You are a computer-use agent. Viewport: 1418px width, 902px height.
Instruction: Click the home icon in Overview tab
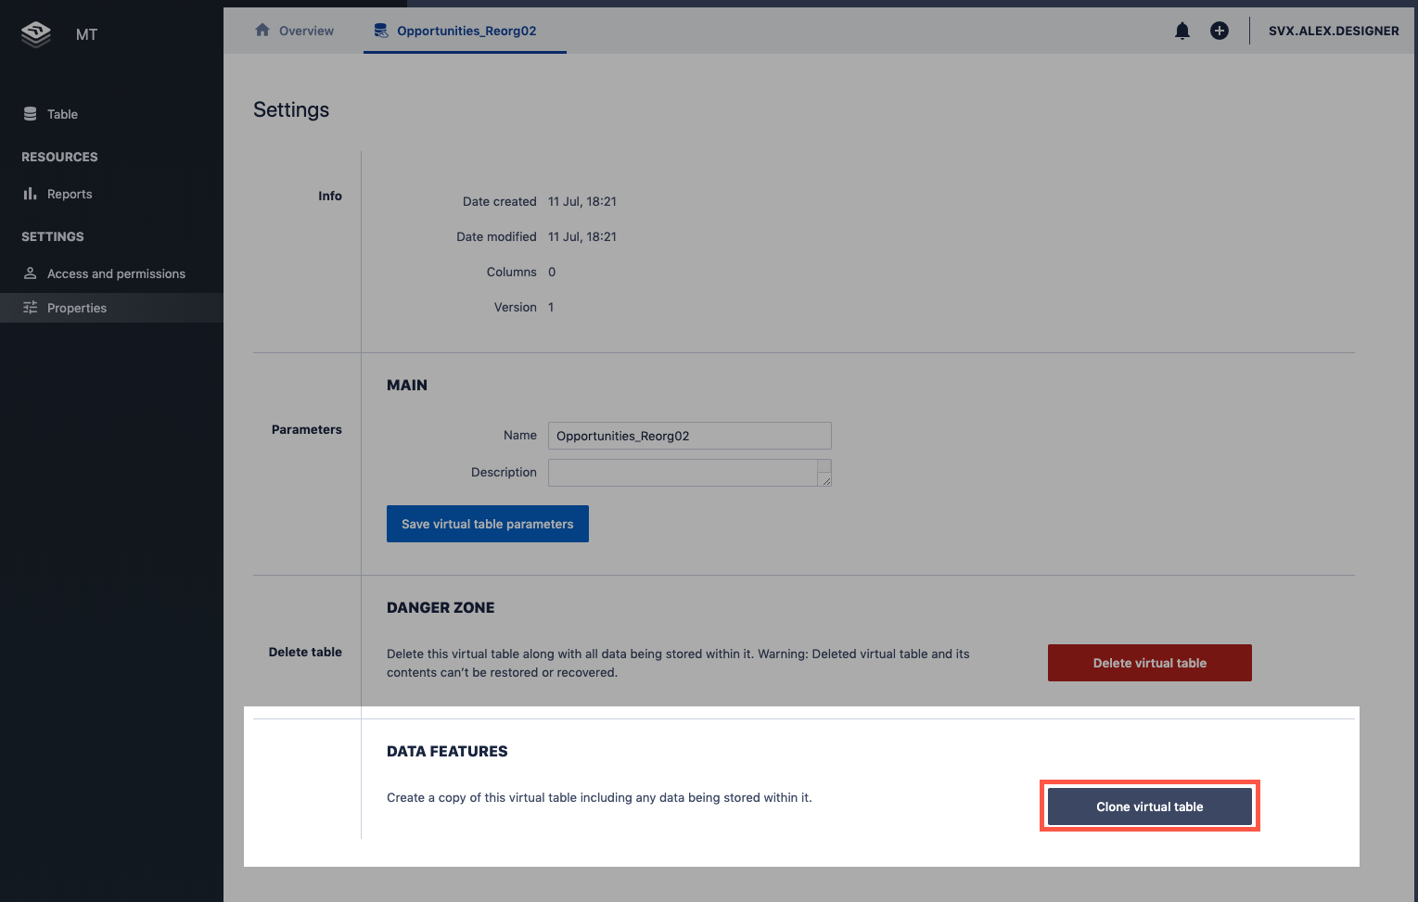pyautogui.click(x=262, y=31)
